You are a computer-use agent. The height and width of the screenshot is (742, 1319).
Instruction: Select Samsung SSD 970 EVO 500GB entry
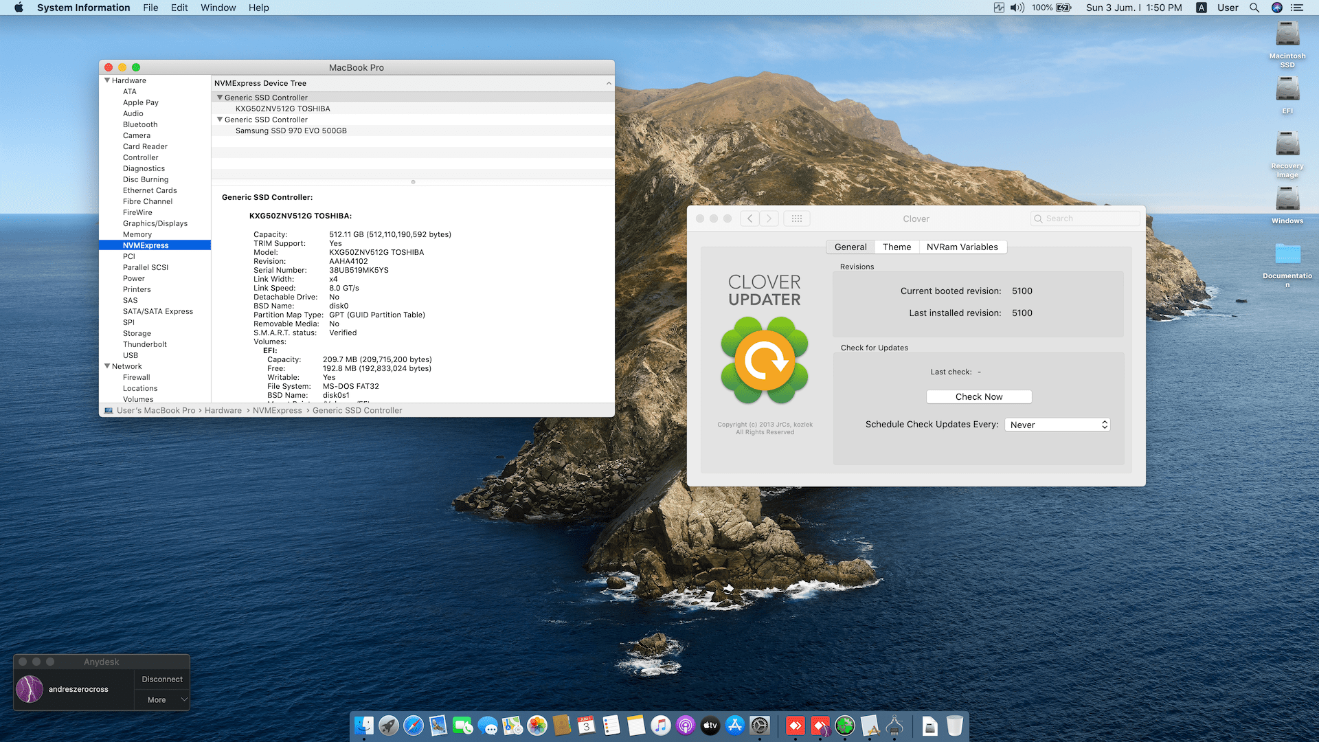[x=291, y=131]
